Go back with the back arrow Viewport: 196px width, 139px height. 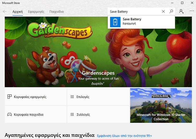click(5, 12)
